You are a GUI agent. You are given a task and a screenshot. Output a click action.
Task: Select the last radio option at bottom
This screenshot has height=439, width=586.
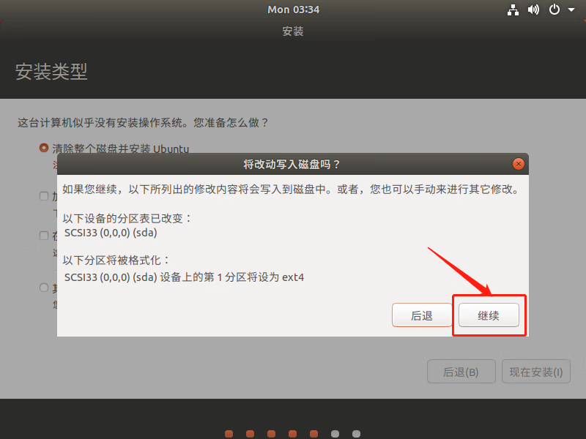44,288
